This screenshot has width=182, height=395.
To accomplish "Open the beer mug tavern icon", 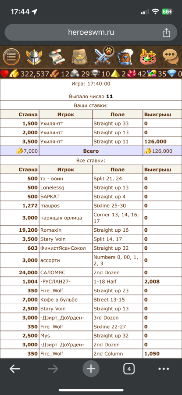I will pos(125,57).
